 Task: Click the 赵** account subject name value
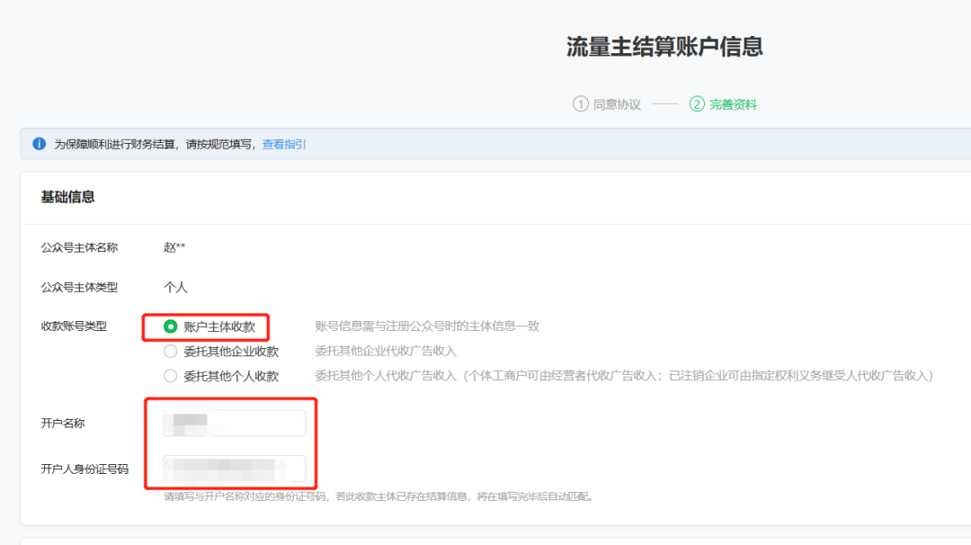[174, 247]
